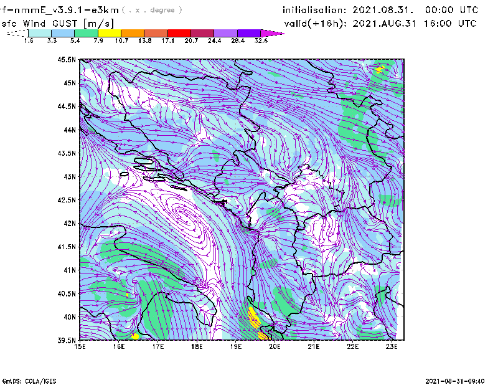Image resolution: width=498 pixels, height=385 pixels.
Task: Click the yellow 7.9–10.7 legend swatch
Action: [x=110, y=33]
